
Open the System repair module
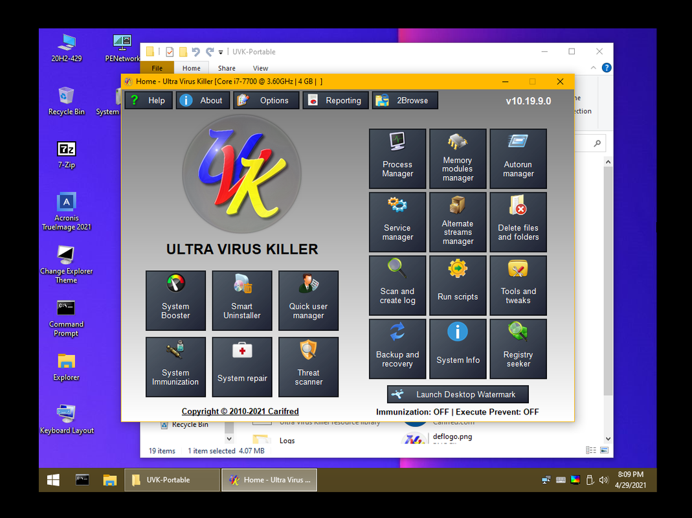[242, 367]
